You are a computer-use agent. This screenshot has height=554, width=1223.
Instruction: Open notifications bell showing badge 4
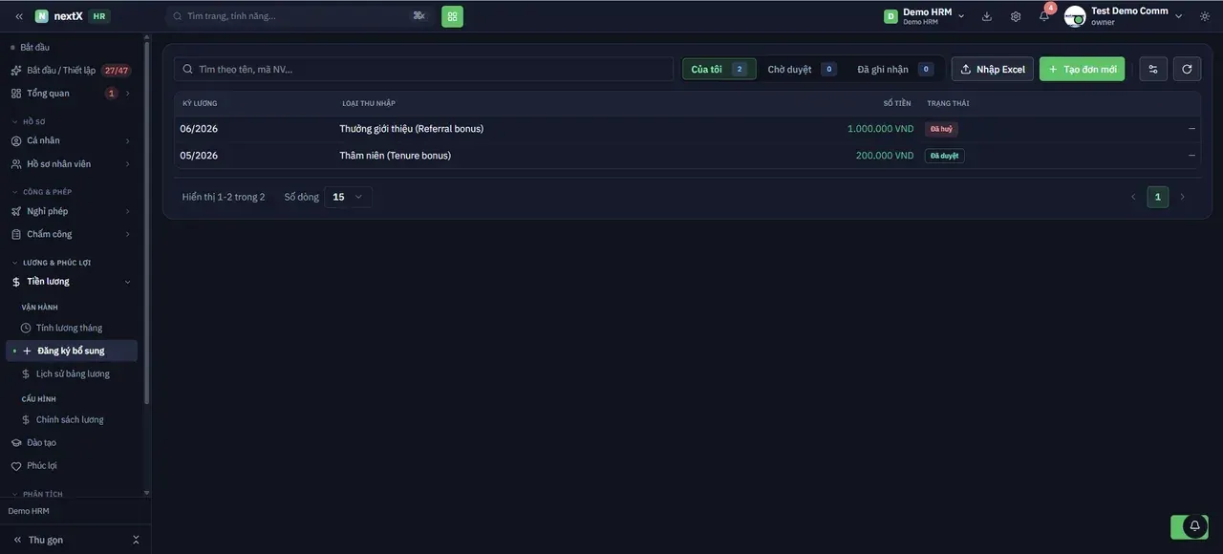(x=1044, y=16)
